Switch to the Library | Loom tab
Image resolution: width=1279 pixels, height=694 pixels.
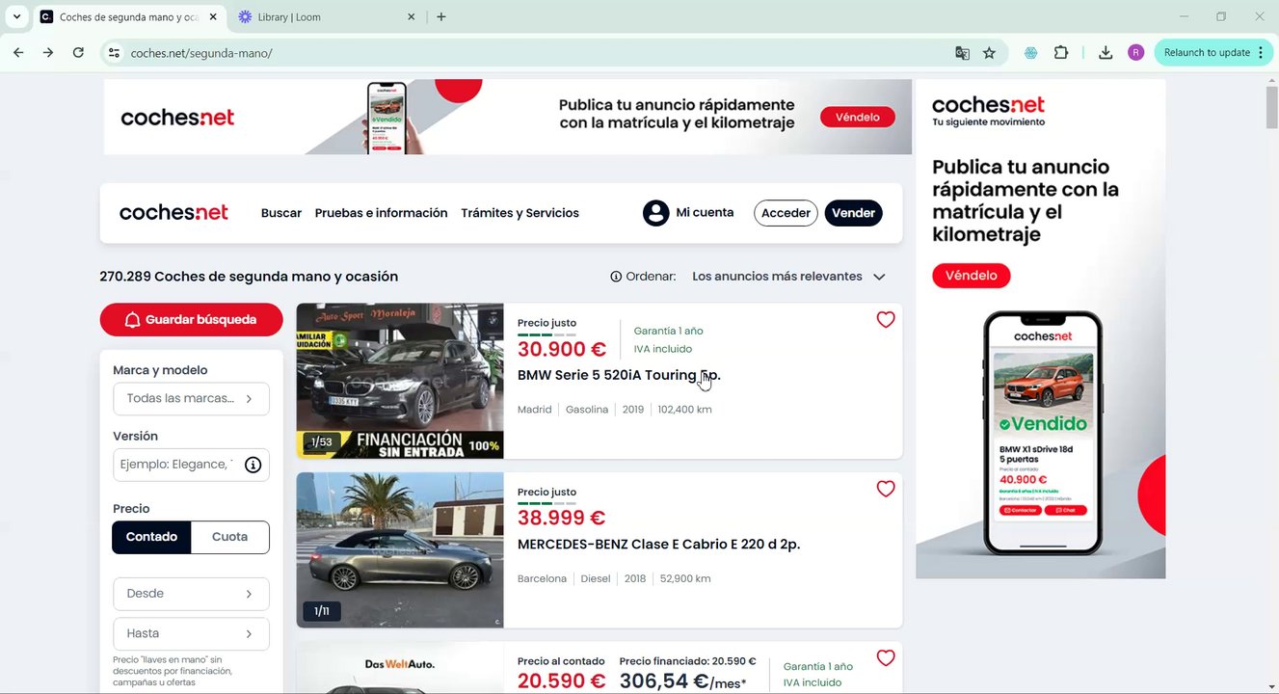point(327,16)
